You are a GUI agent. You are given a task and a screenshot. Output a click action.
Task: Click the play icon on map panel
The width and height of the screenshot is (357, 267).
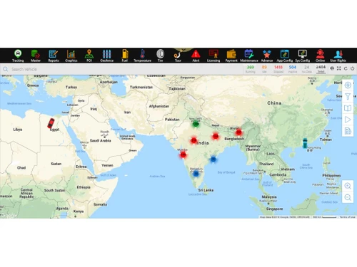(x=348, y=120)
